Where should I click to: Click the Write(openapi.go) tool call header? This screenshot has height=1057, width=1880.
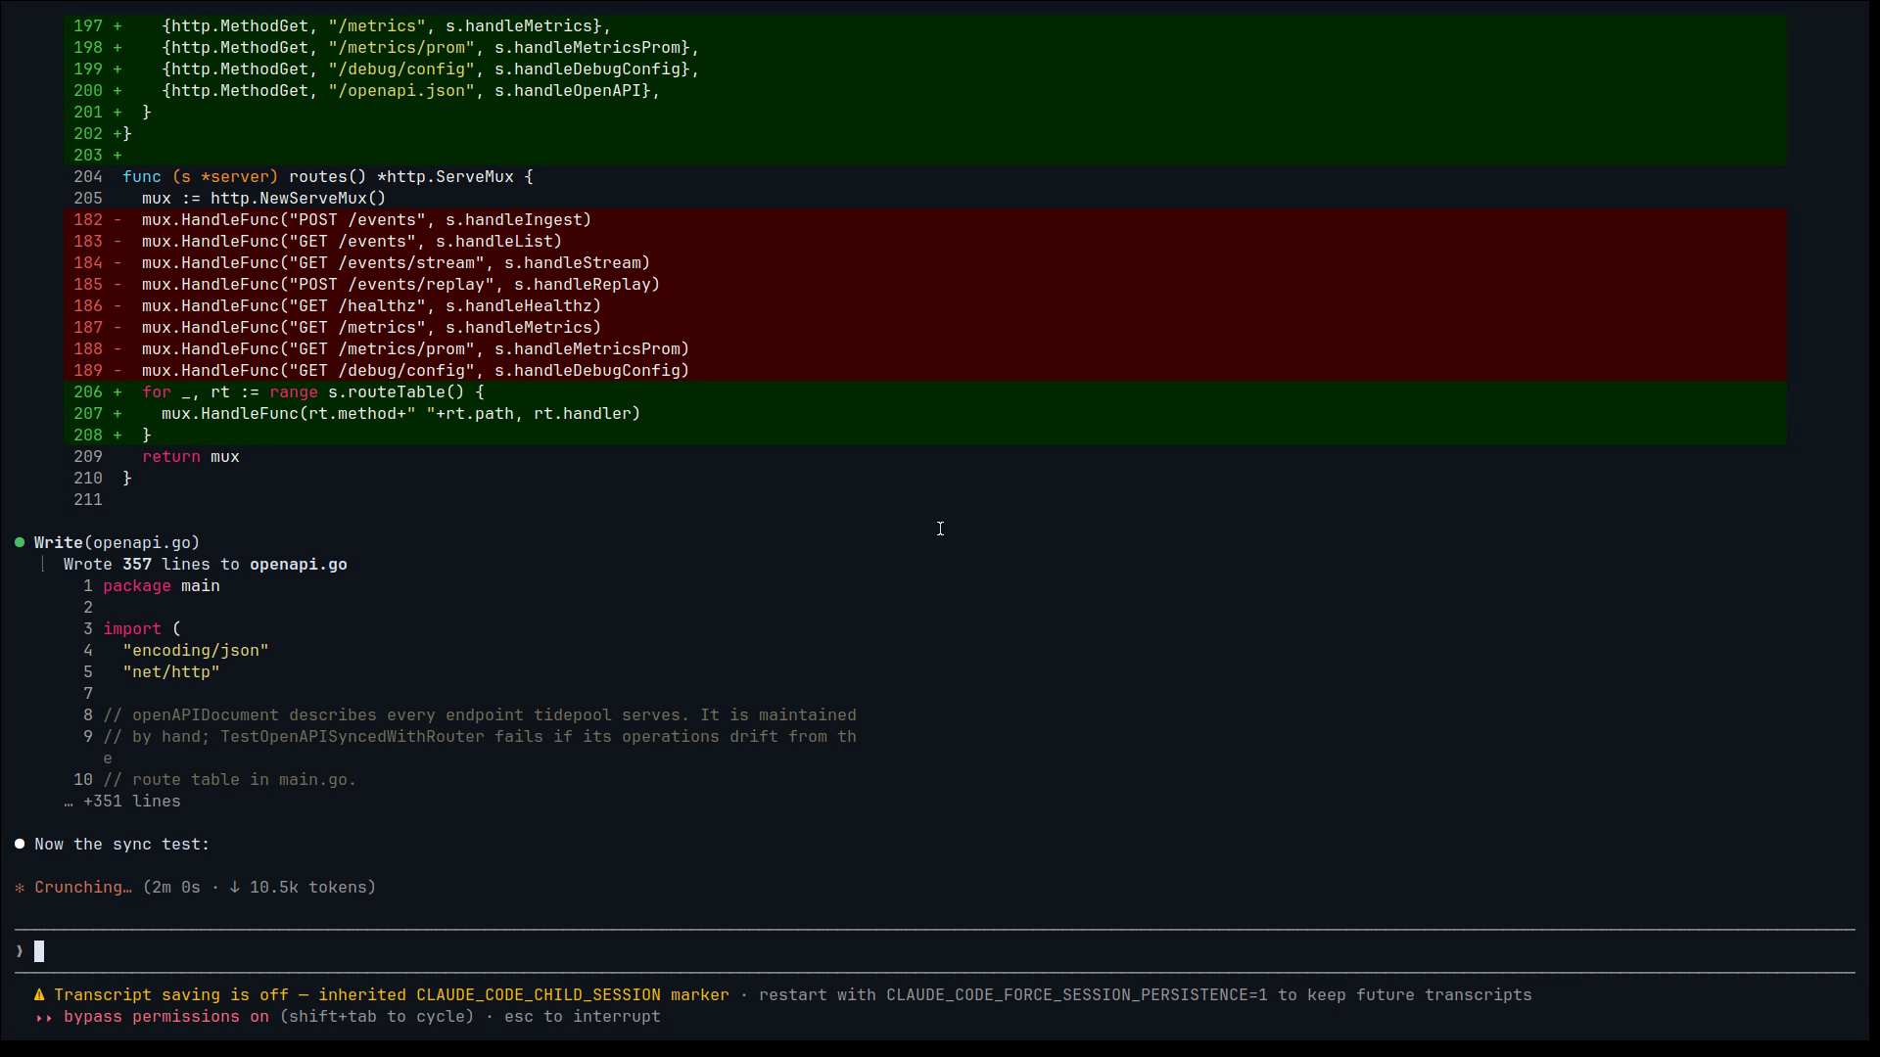coord(117,542)
